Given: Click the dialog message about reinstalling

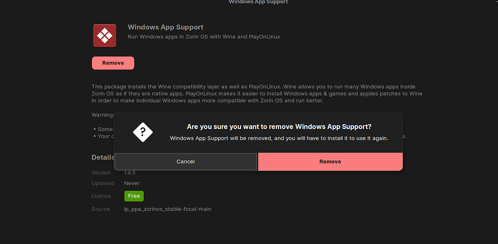Looking at the screenshot, I should pos(279,138).
